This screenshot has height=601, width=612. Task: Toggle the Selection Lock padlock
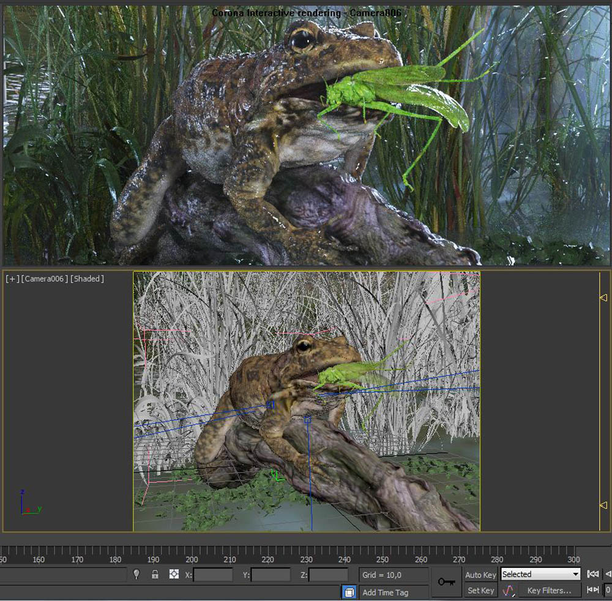(x=155, y=574)
